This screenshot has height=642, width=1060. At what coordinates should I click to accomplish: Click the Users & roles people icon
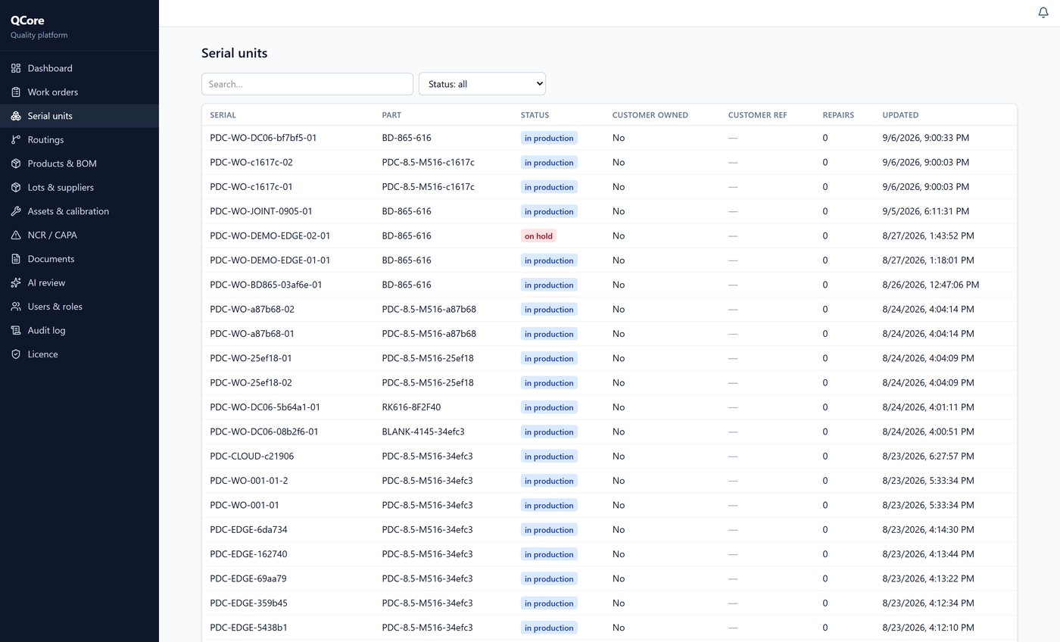[16, 307]
